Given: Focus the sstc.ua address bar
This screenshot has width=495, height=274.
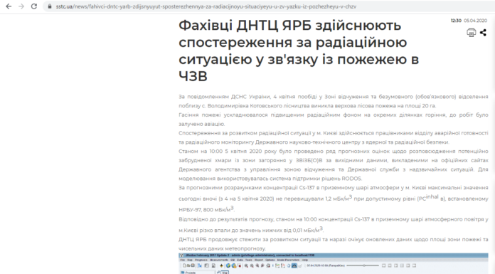Looking at the screenshot, I should (268, 6).
